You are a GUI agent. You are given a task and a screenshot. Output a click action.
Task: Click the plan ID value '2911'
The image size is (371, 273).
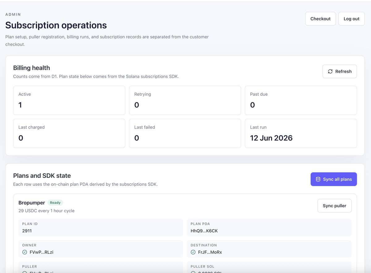click(27, 231)
